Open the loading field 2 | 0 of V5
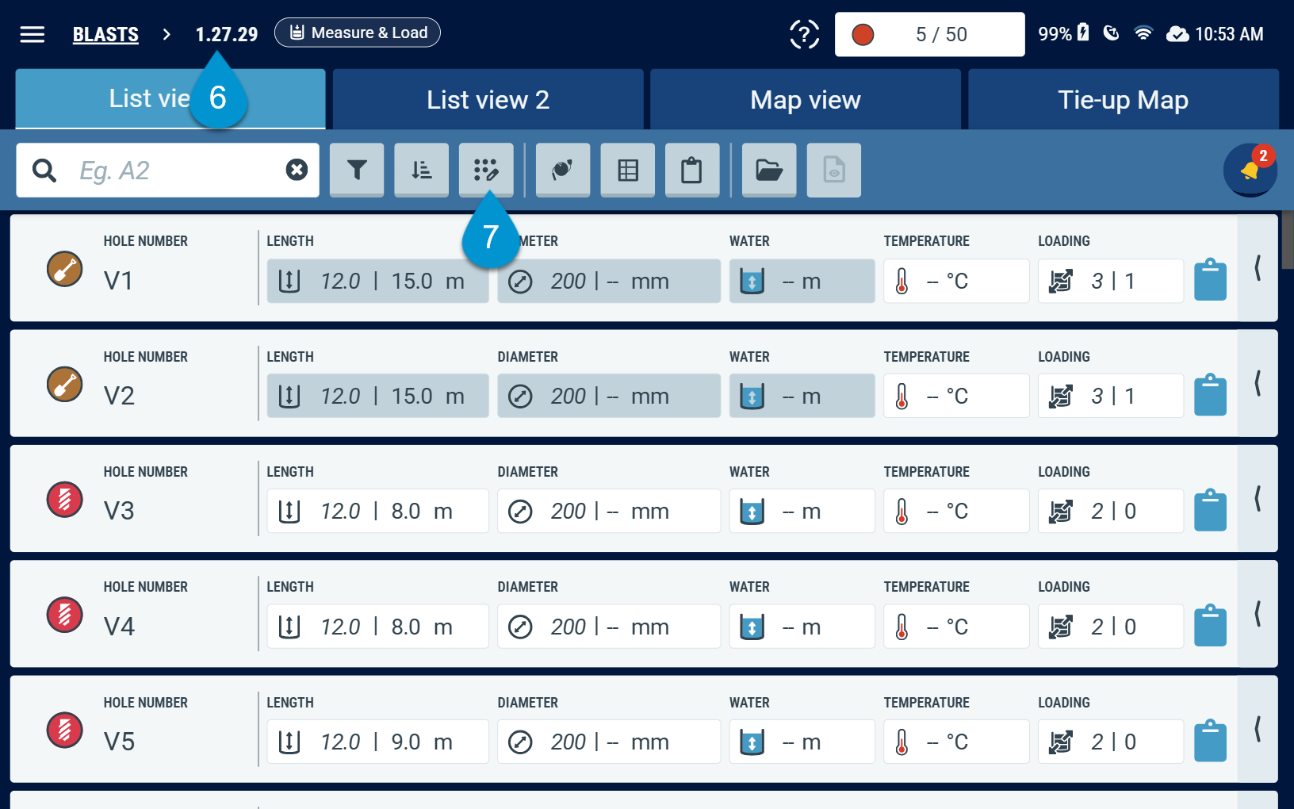This screenshot has height=809, width=1294. pos(1111,742)
